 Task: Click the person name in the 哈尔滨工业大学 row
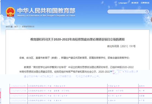pos(142,96)
